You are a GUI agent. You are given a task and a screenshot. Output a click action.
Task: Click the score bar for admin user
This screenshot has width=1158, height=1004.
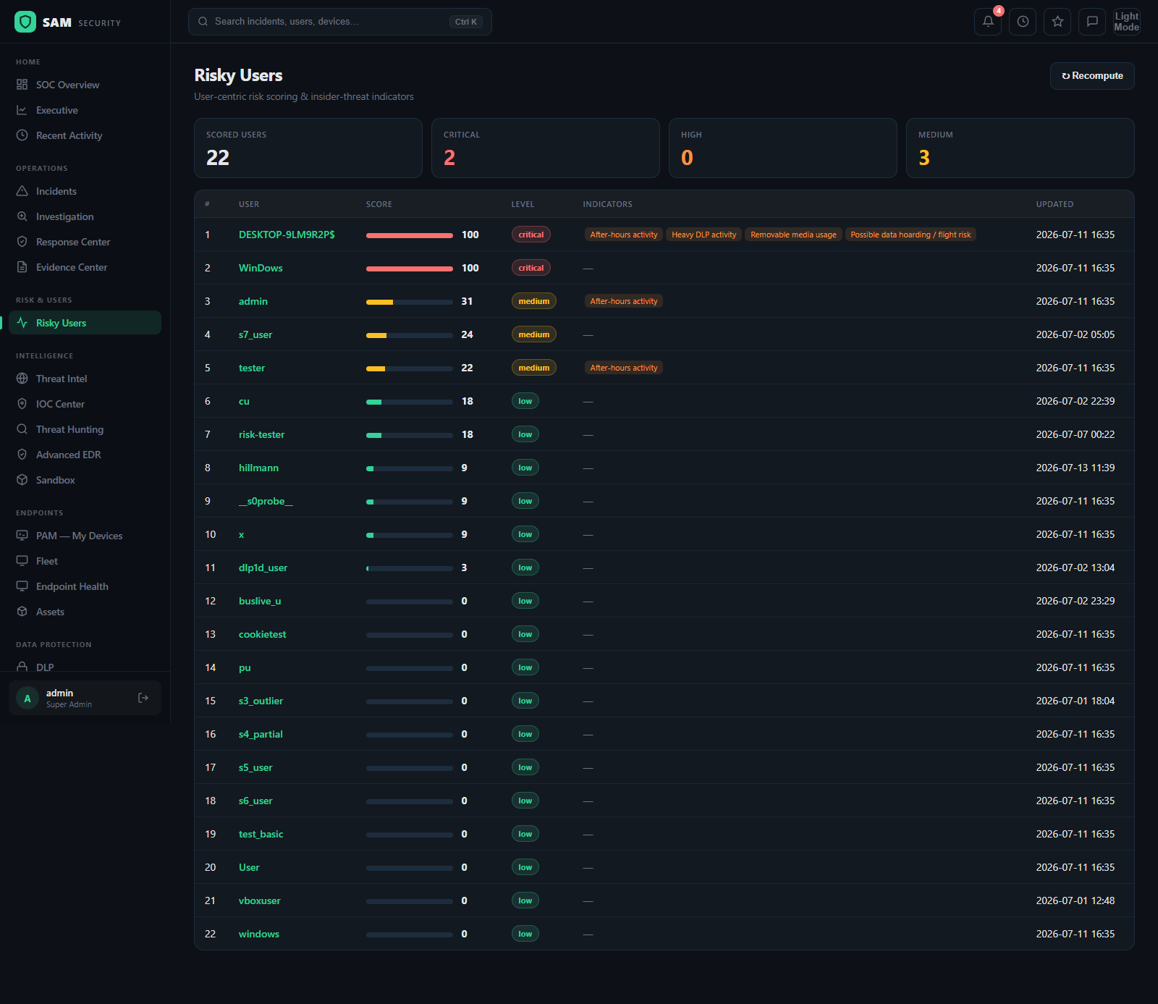[x=410, y=302]
